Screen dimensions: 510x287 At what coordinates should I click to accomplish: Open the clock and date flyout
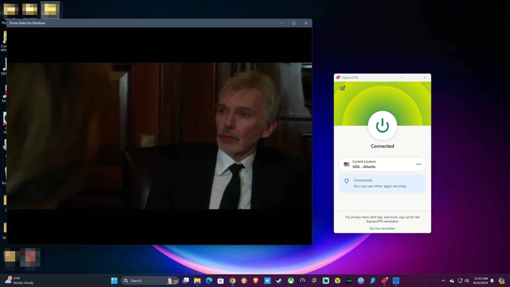click(481, 281)
